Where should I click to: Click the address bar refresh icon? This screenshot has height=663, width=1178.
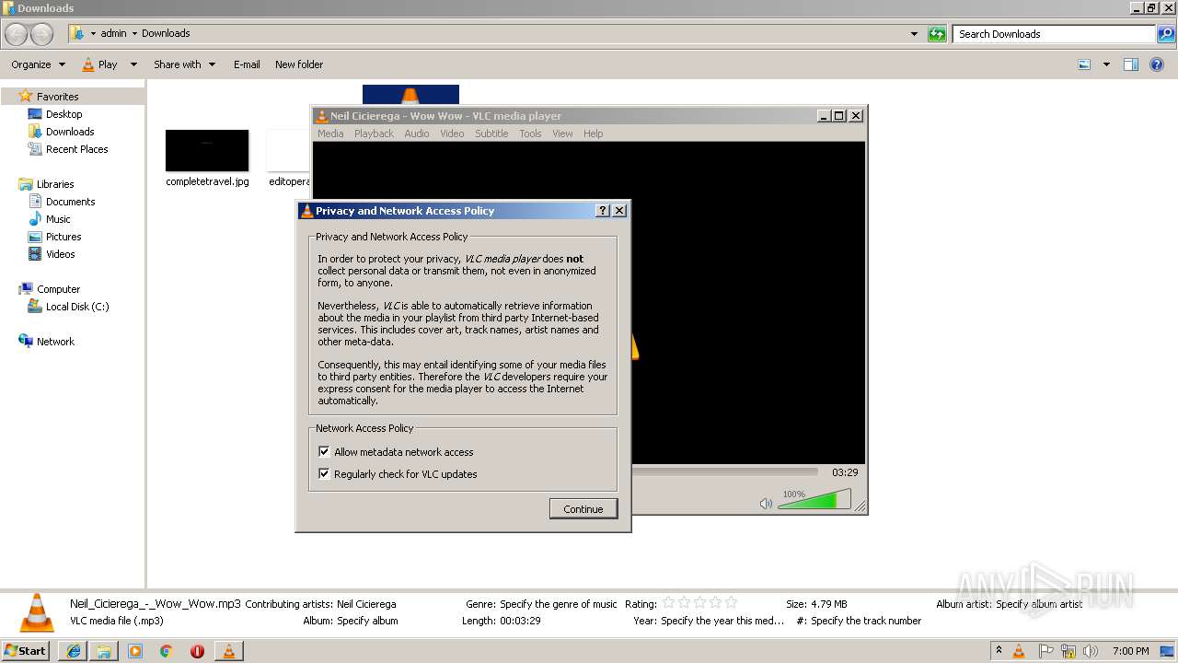click(937, 34)
